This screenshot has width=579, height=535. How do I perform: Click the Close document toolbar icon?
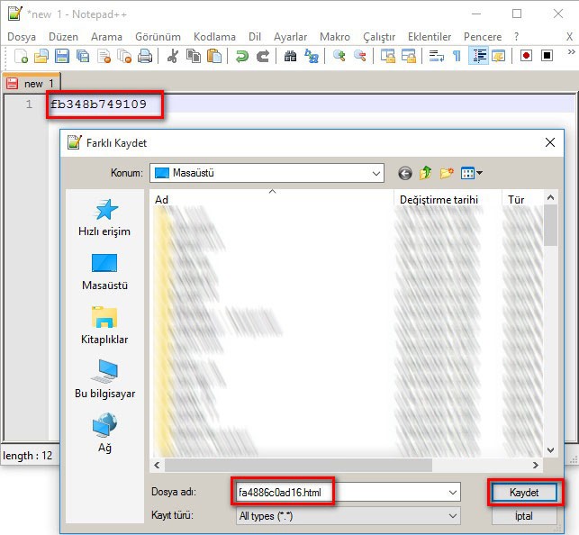pos(104,56)
